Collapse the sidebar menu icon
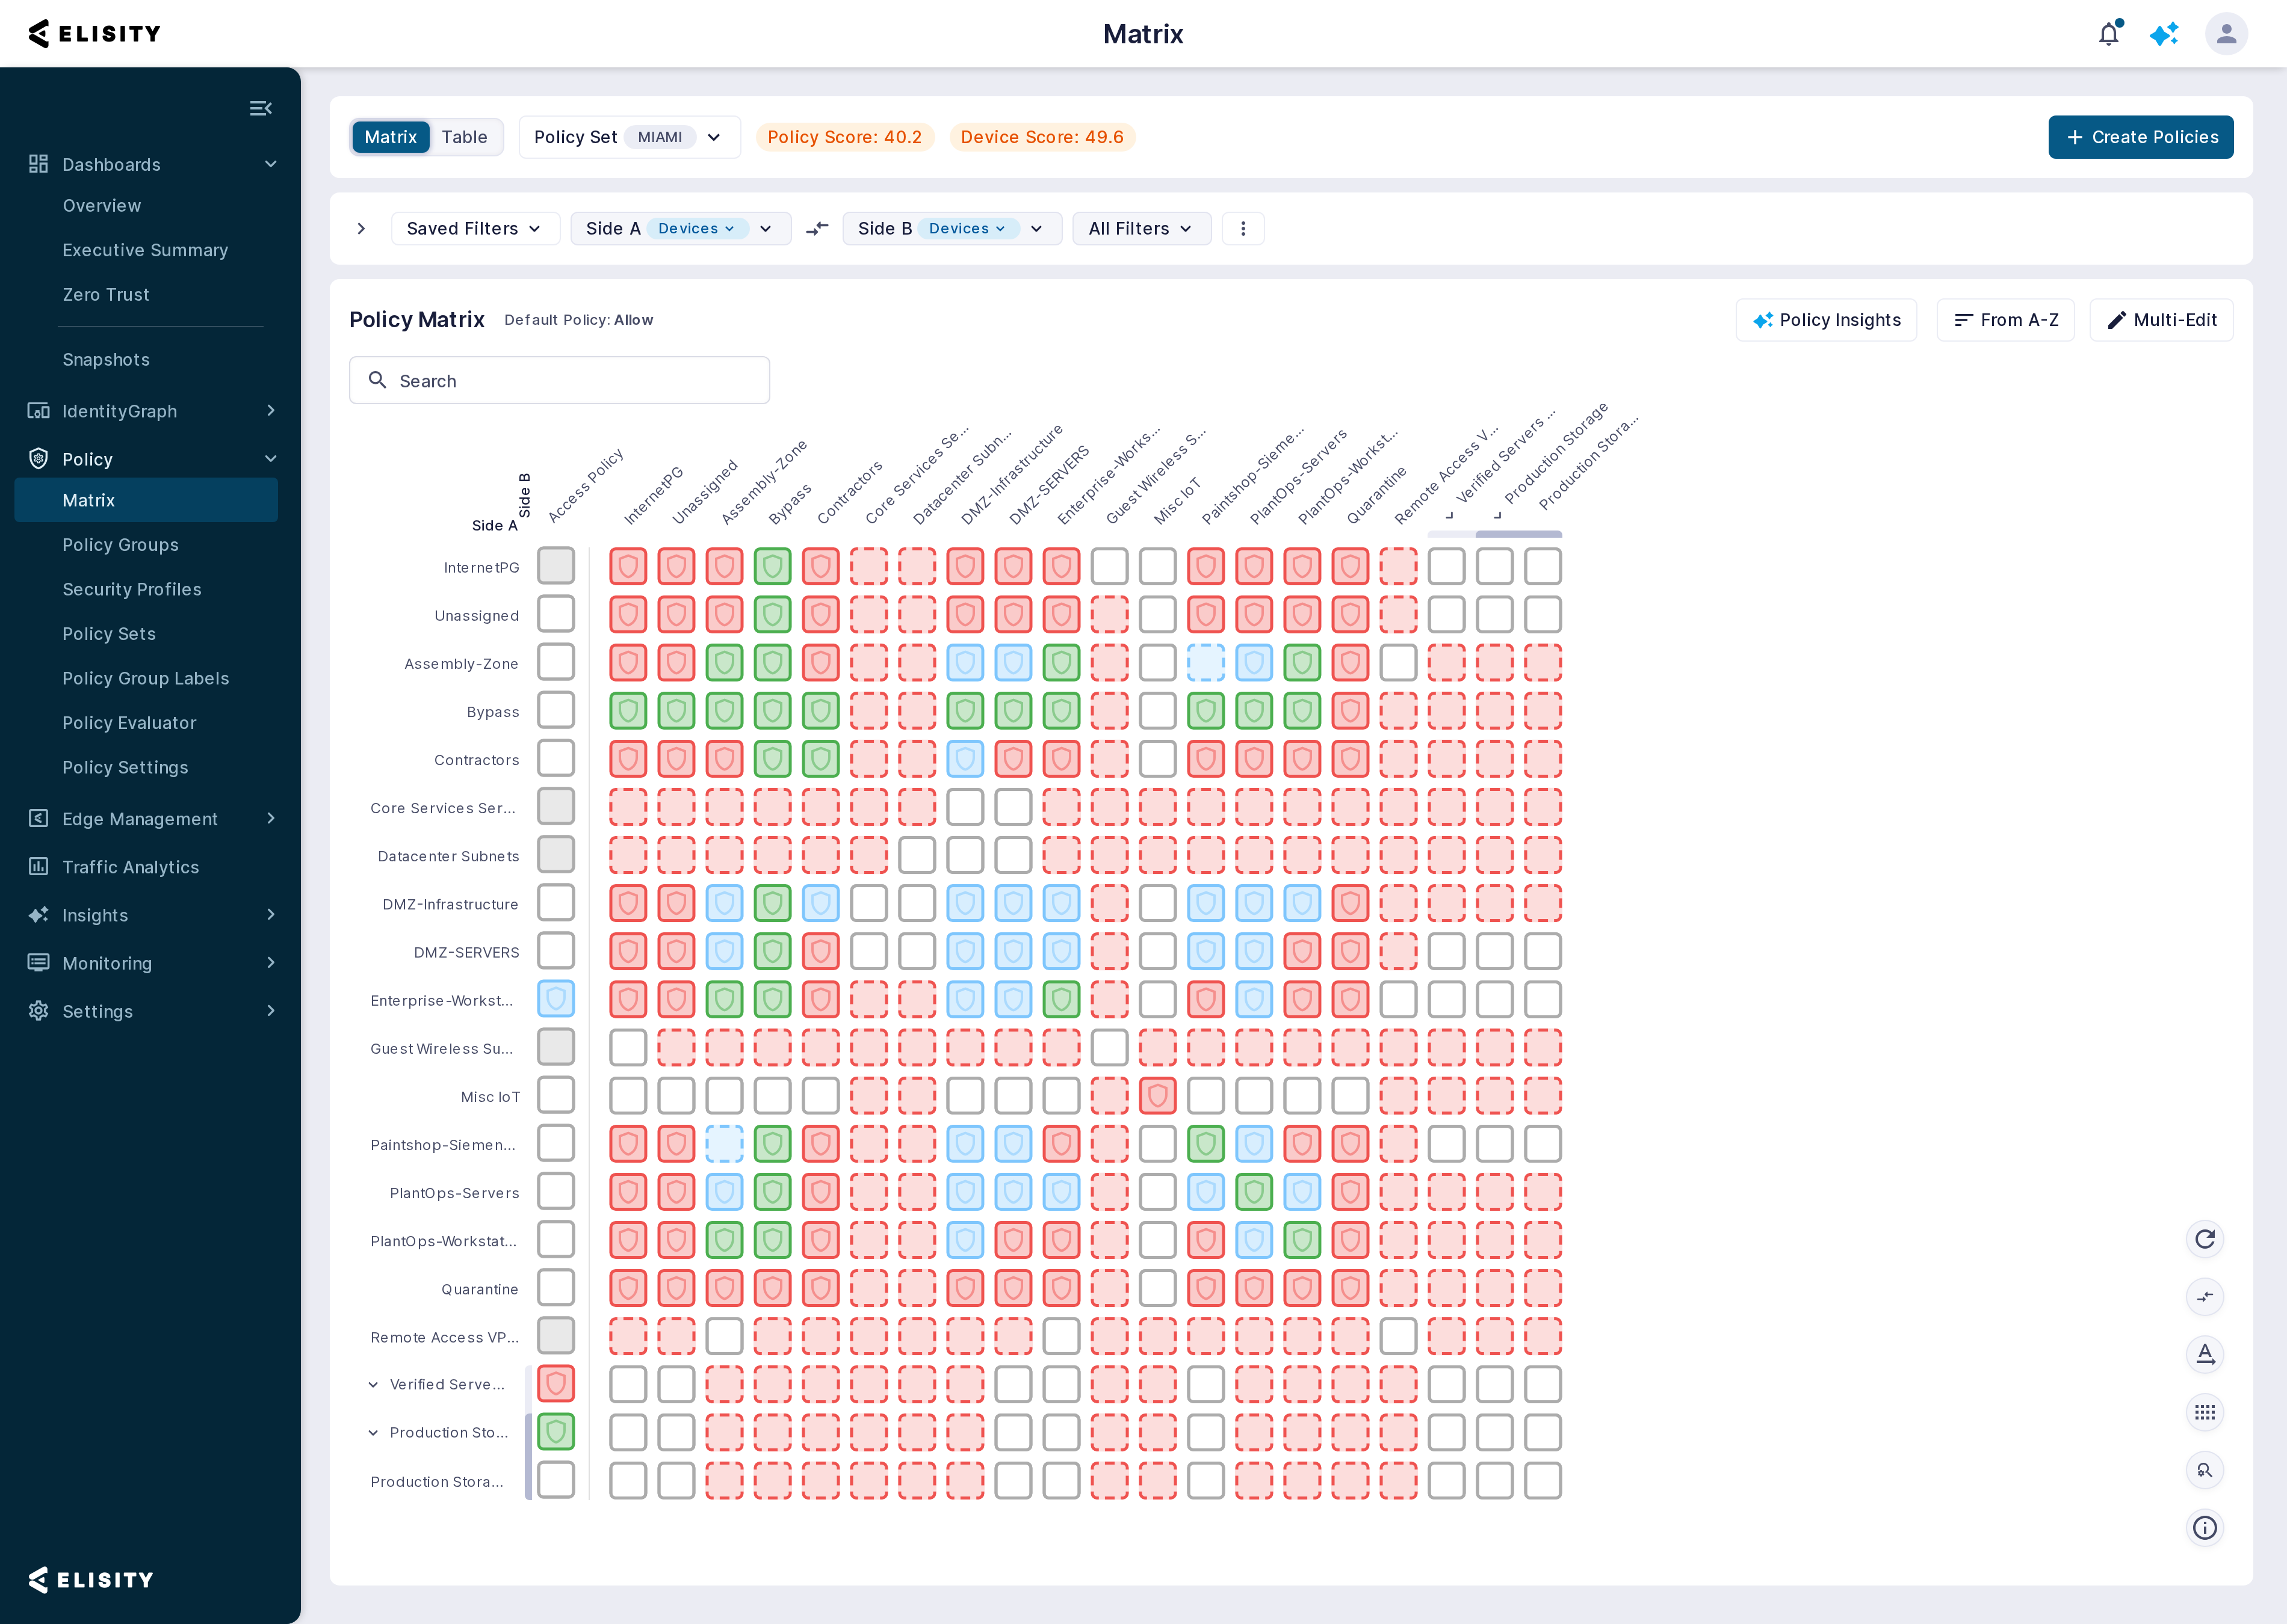 tap(261, 108)
